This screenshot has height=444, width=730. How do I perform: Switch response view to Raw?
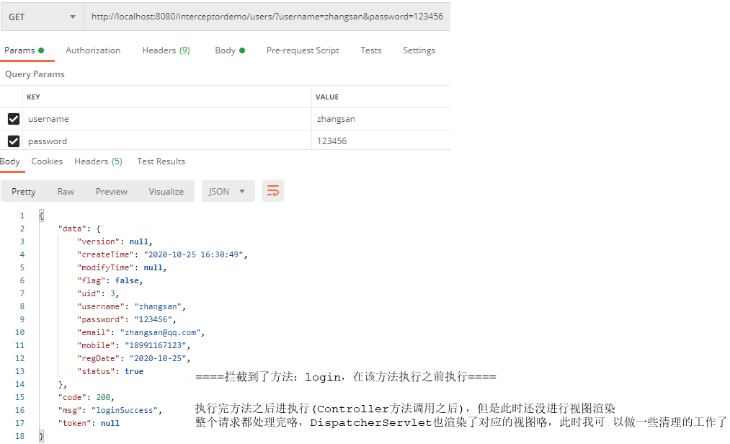66,191
